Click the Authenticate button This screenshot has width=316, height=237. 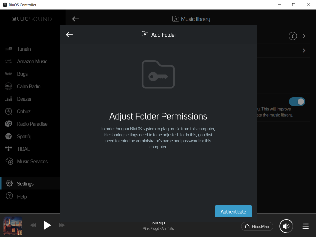click(233, 211)
